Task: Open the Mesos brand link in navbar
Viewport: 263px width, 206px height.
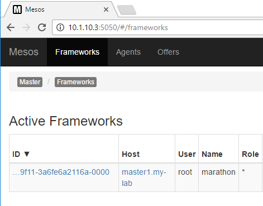Action: tap(23, 52)
